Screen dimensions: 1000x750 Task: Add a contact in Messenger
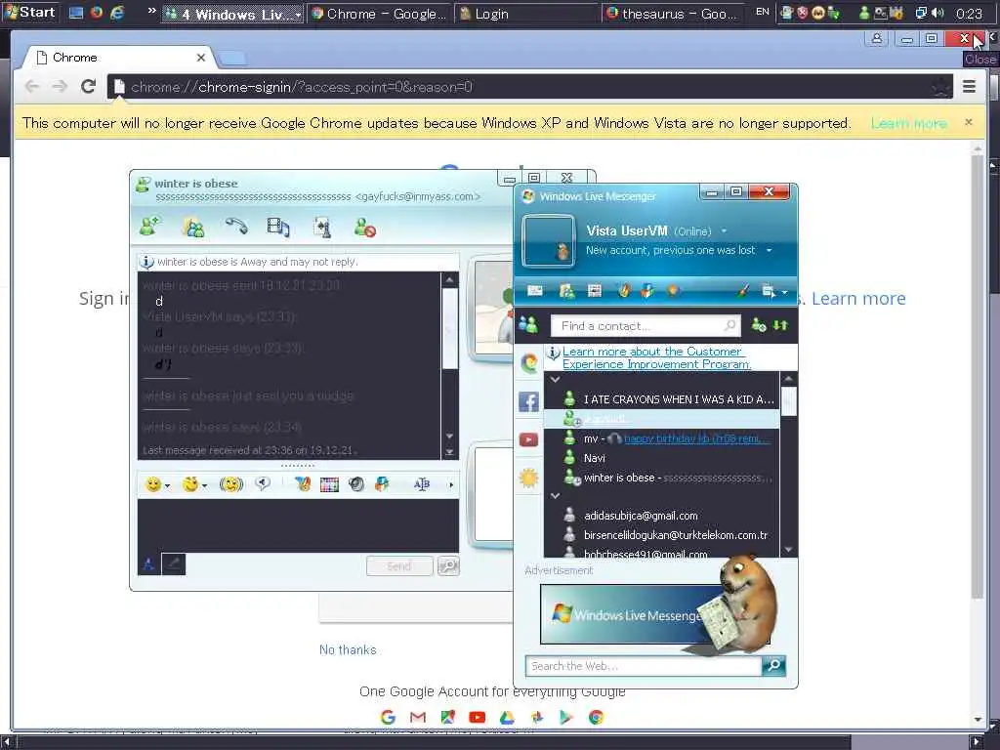(758, 325)
